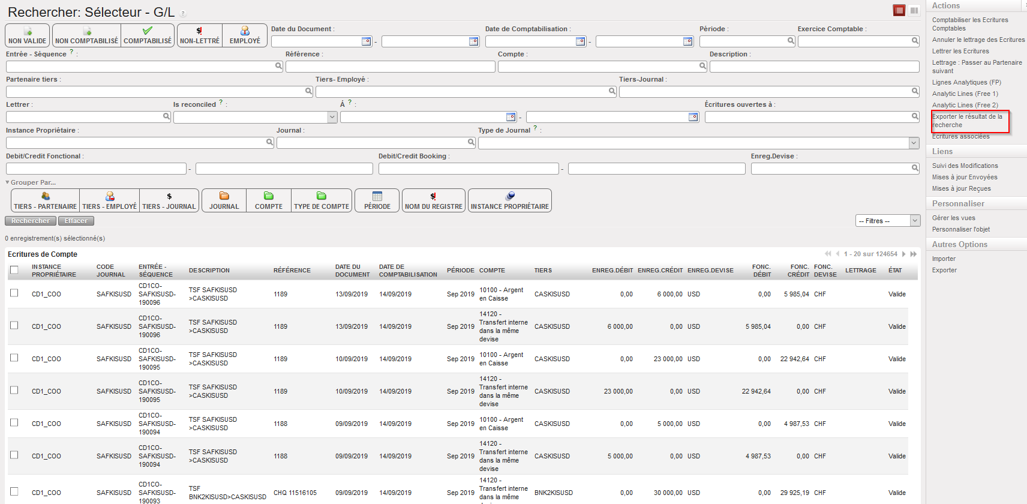Group results by Tiers - Partenaire
Viewport: 1027px width, 504px height.
click(x=46, y=200)
